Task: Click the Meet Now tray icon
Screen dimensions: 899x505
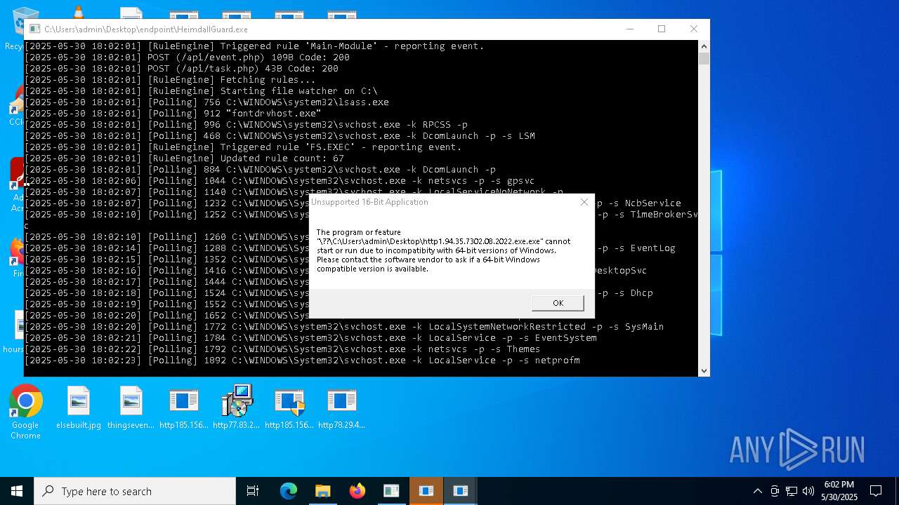Action: click(x=775, y=491)
